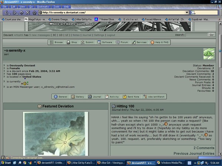
Task: Click the Featured Deviation heading icon
Action: click(x=40, y=106)
